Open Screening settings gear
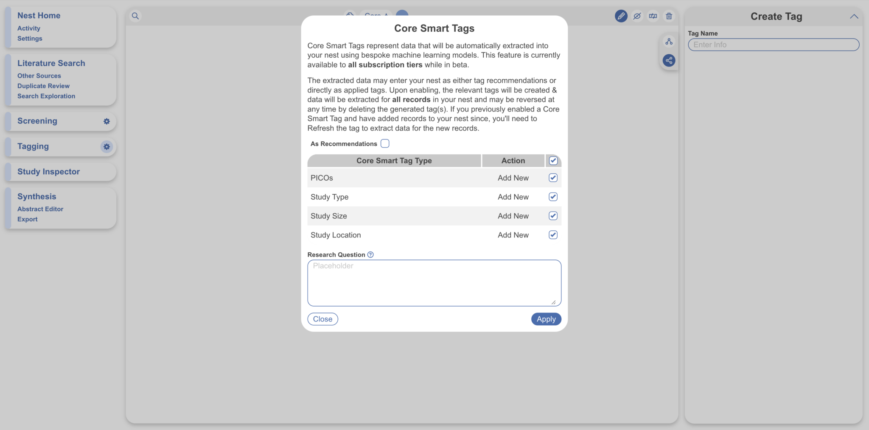Image resolution: width=869 pixels, height=430 pixels. [x=107, y=121]
